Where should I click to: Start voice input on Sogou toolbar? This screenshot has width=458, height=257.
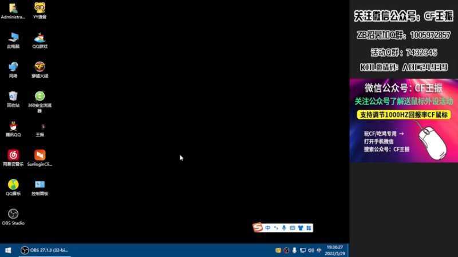284,228
